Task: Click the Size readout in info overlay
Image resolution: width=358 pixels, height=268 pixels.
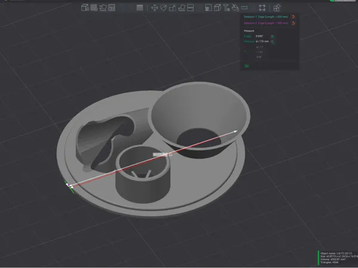Action: [x=339, y=256]
